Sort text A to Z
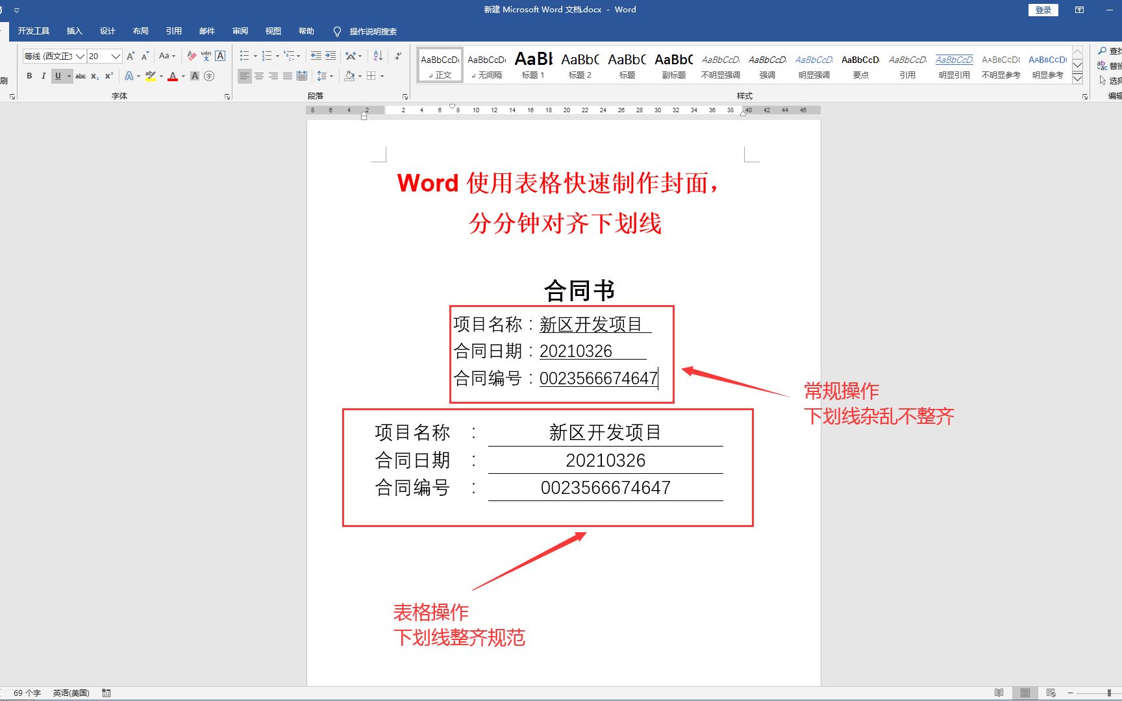This screenshot has height=701, width=1122. pyautogui.click(x=378, y=56)
